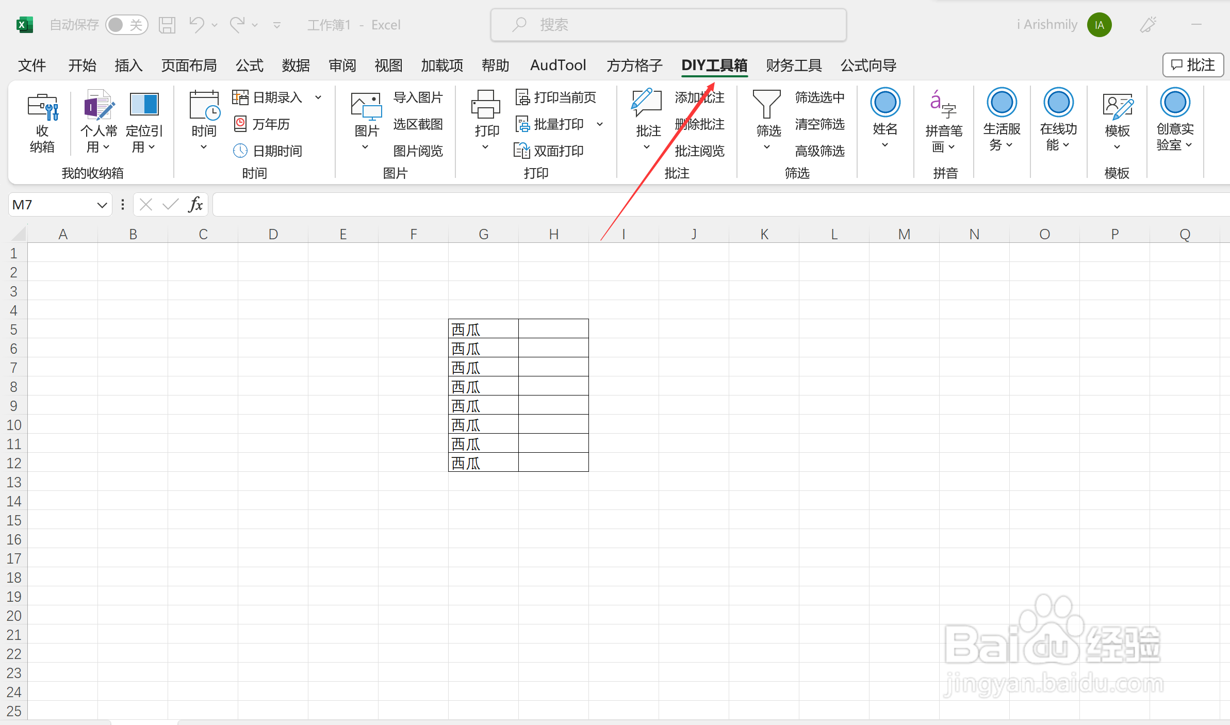Open the 生活服务 life services icon
Screen dimensions: 1230x725
click(x=1002, y=103)
